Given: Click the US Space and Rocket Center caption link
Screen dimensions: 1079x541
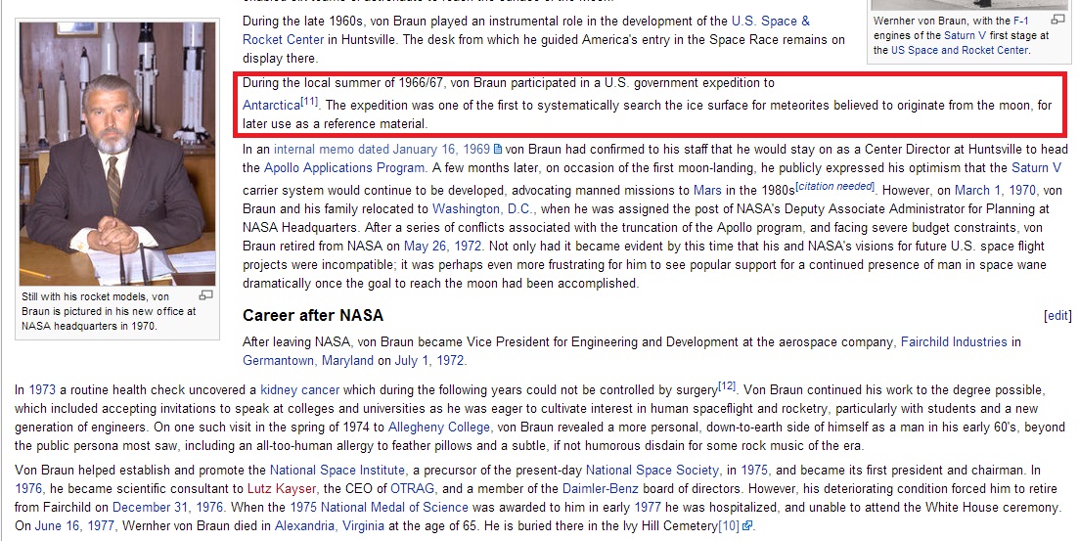Looking at the screenshot, I should tap(959, 50).
